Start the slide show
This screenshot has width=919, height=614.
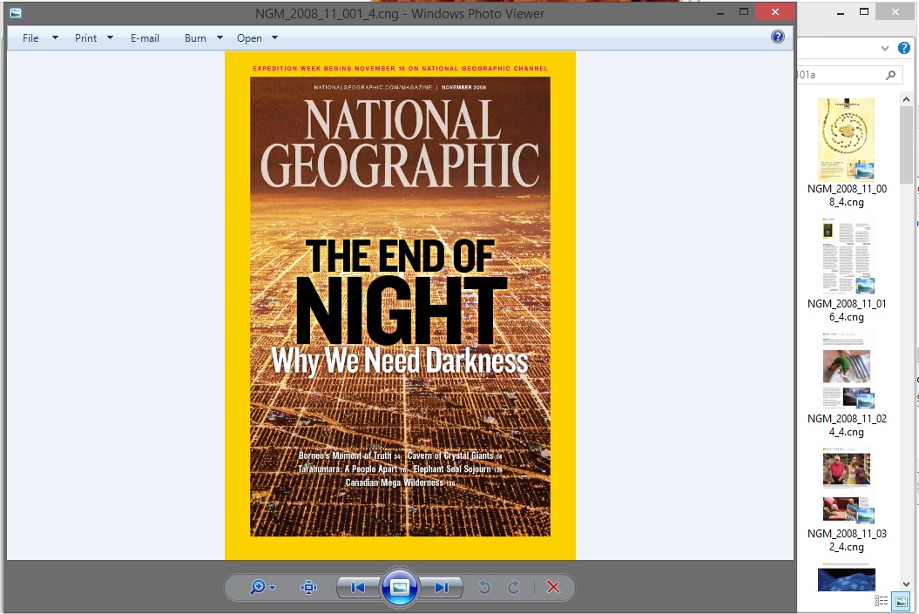(x=399, y=587)
